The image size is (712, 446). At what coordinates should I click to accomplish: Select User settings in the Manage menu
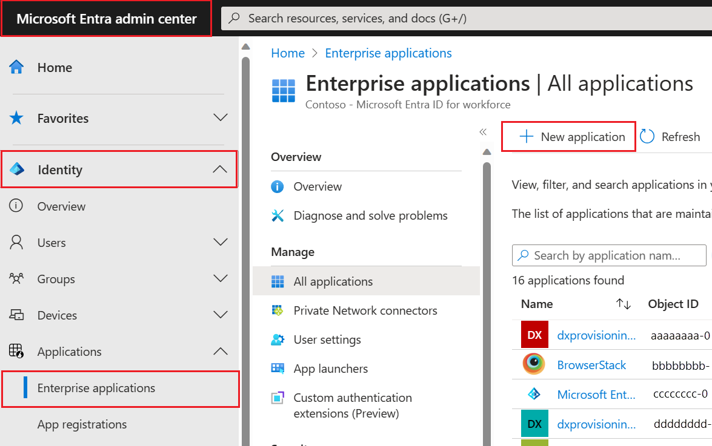click(327, 339)
